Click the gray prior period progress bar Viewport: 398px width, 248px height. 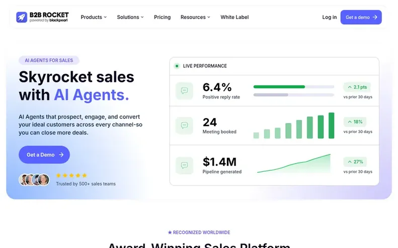pos(271,95)
